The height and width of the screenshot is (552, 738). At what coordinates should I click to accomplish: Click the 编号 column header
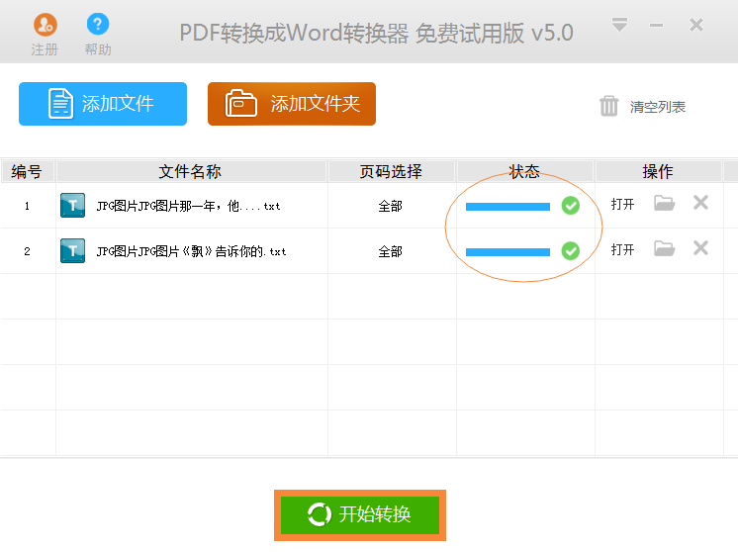[28, 171]
